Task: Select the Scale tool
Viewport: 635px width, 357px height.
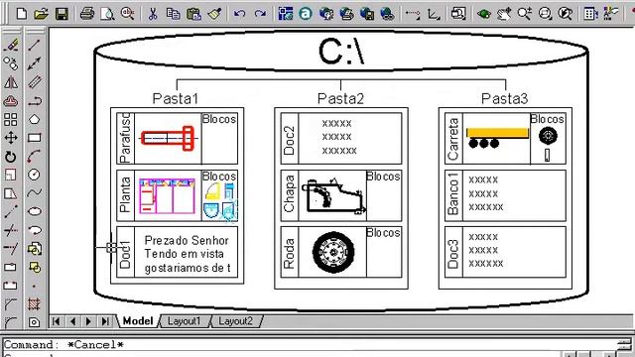Action: pos(11,175)
